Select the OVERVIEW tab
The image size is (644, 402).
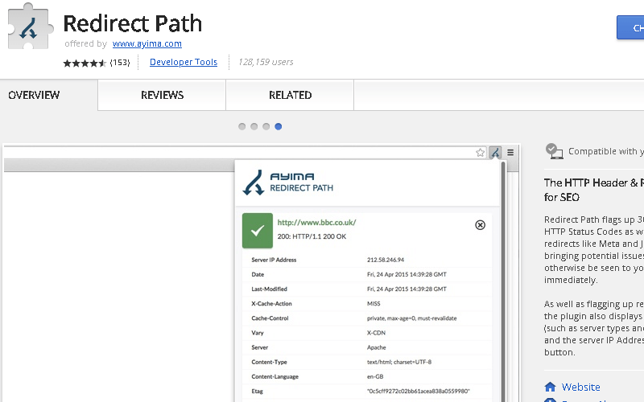coord(34,95)
